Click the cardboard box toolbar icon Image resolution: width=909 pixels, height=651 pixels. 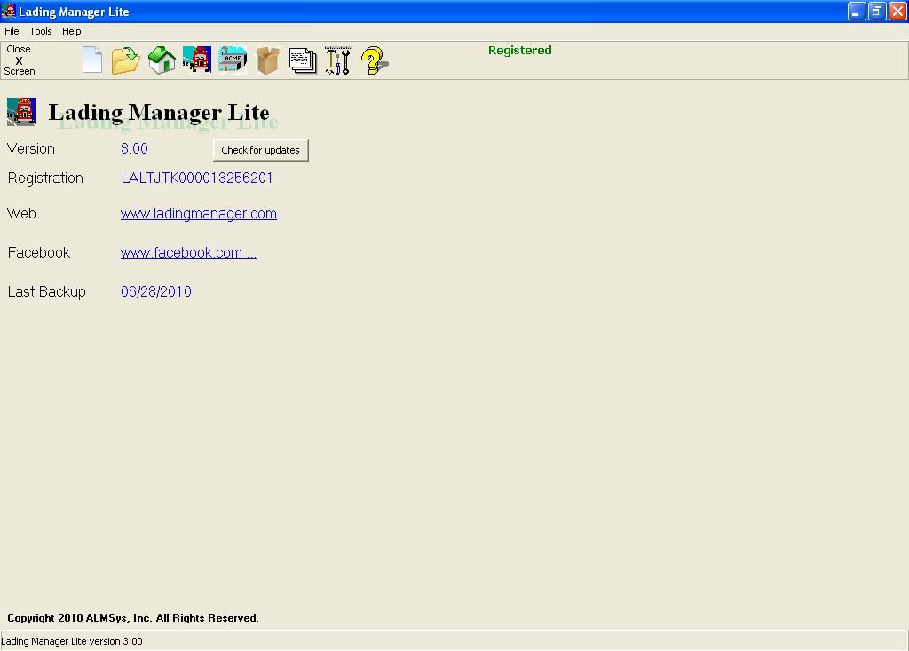(x=267, y=60)
